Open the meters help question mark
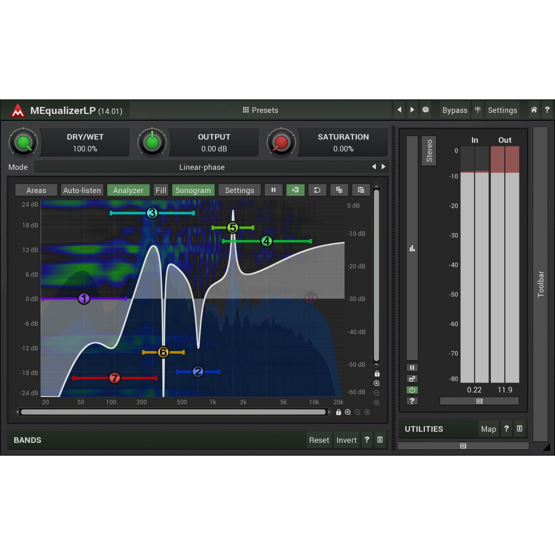 click(412, 401)
